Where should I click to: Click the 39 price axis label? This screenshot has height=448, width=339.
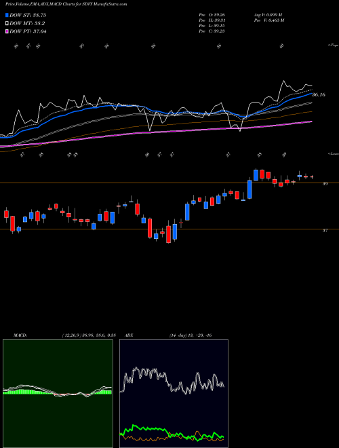tap(325, 184)
